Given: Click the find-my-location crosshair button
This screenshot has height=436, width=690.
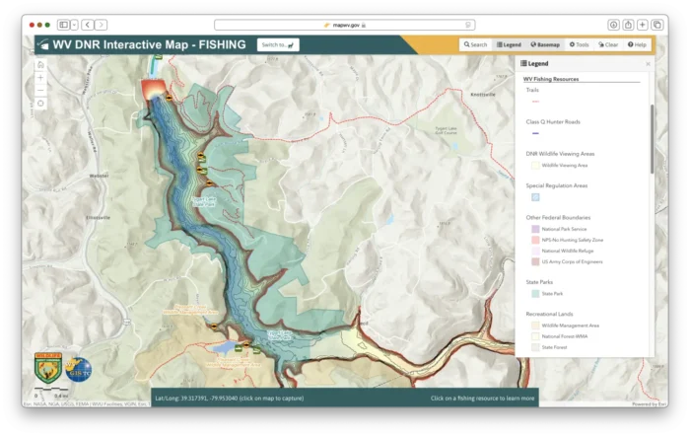Looking at the screenshot, I should click(40, 104).
